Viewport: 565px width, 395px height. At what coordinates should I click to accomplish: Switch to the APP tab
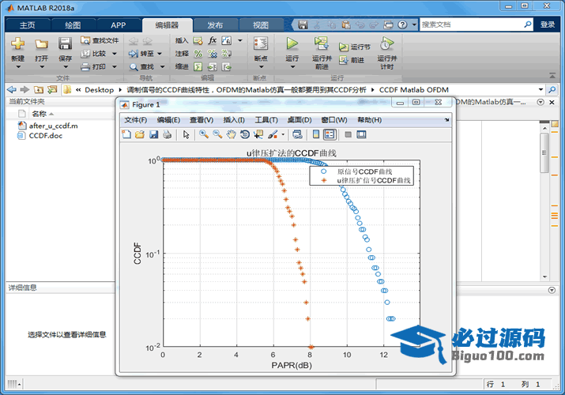(x=119, y=24)
